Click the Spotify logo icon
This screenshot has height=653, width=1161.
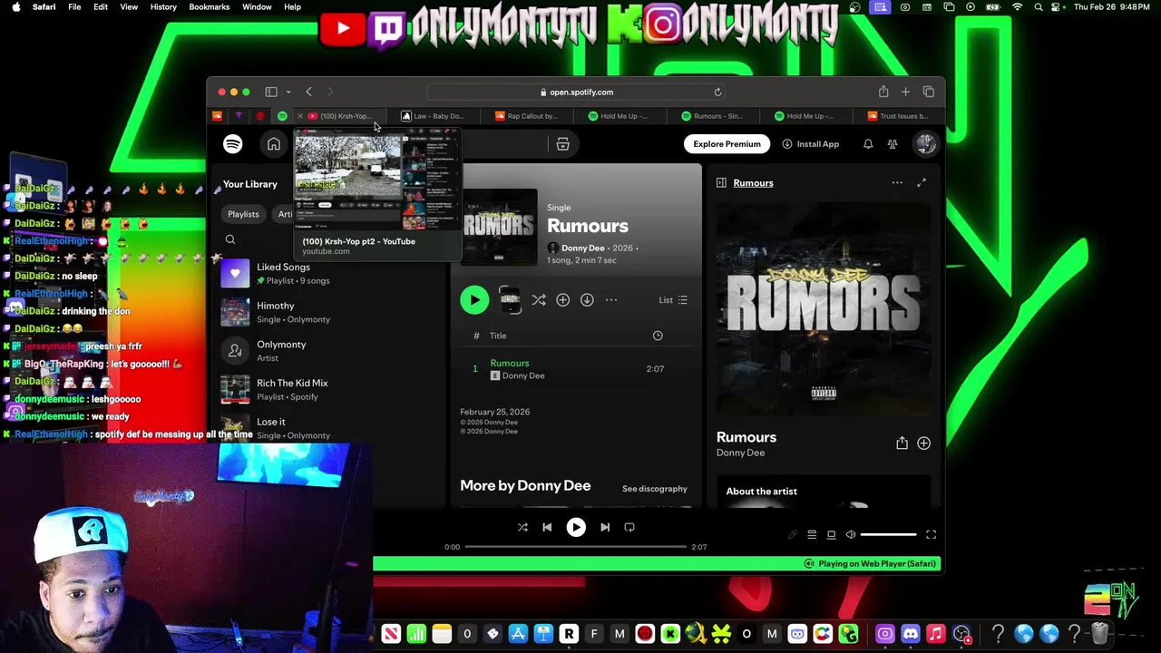tap(233, 144)
